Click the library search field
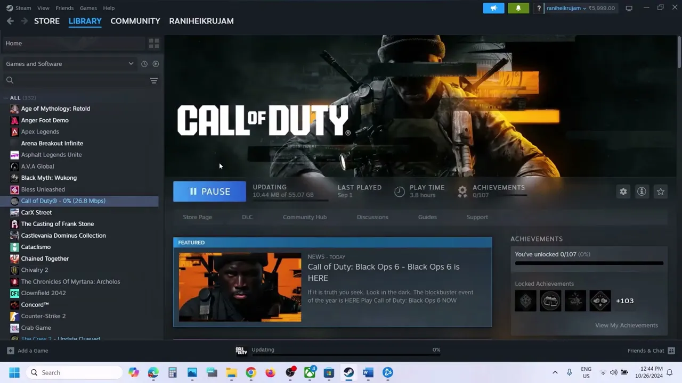The width and height of the screenshot is (682, 383). (x=75, y=80)
